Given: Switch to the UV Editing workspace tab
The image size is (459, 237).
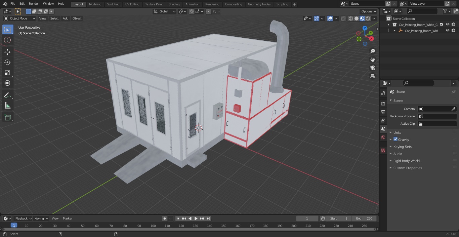Looking at the screenshot, I should click(132, 4).
